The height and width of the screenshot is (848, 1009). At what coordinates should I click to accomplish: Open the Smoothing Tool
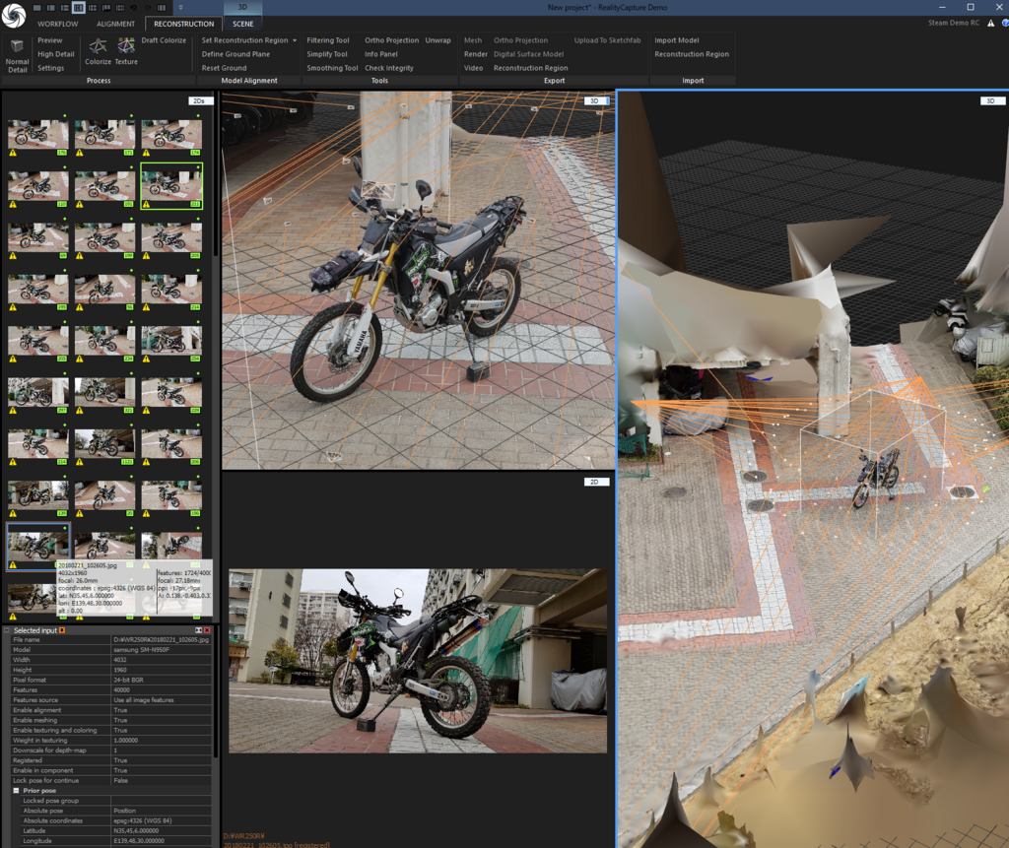(332, 68)
